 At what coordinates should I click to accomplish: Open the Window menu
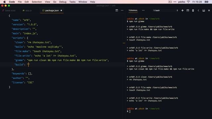point(83,2)
